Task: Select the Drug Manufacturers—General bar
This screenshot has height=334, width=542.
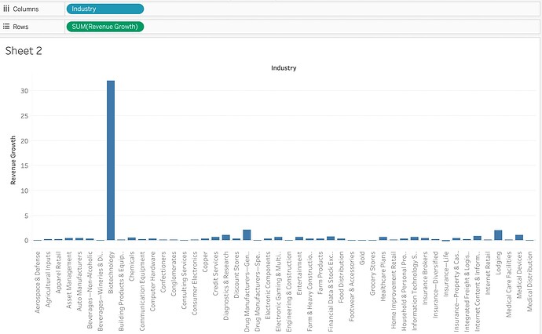Action: coord(247,235)
